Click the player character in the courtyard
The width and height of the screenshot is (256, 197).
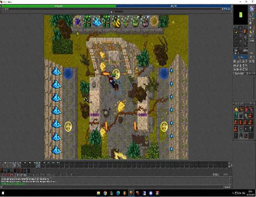[x=114, y=84]
